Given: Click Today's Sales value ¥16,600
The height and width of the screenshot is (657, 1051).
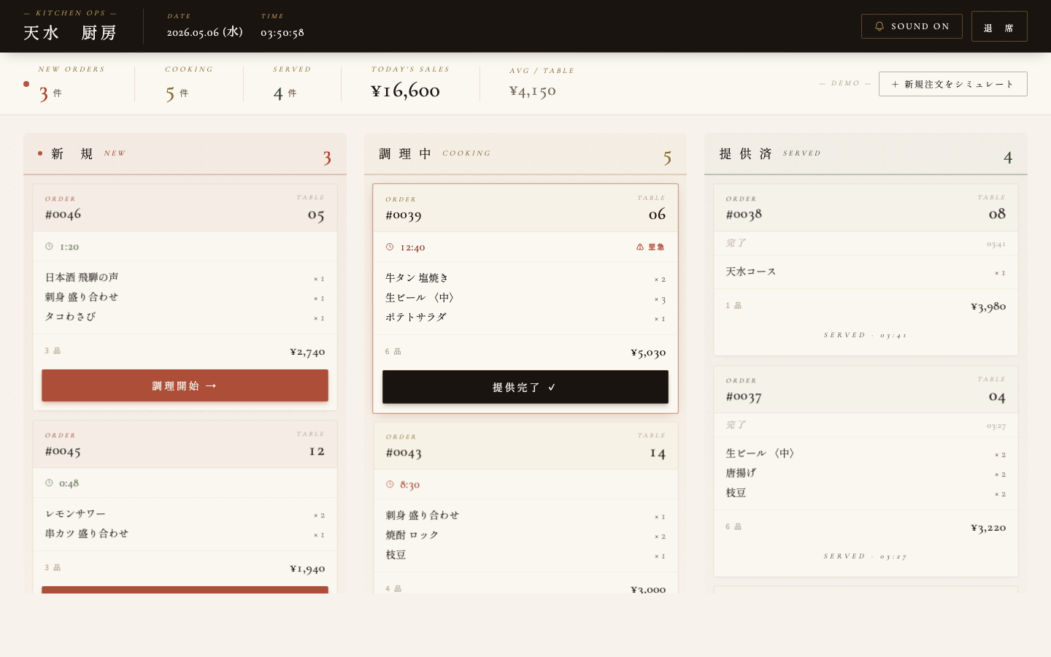Looking at the screenshot, I should [x=405, y=91].
